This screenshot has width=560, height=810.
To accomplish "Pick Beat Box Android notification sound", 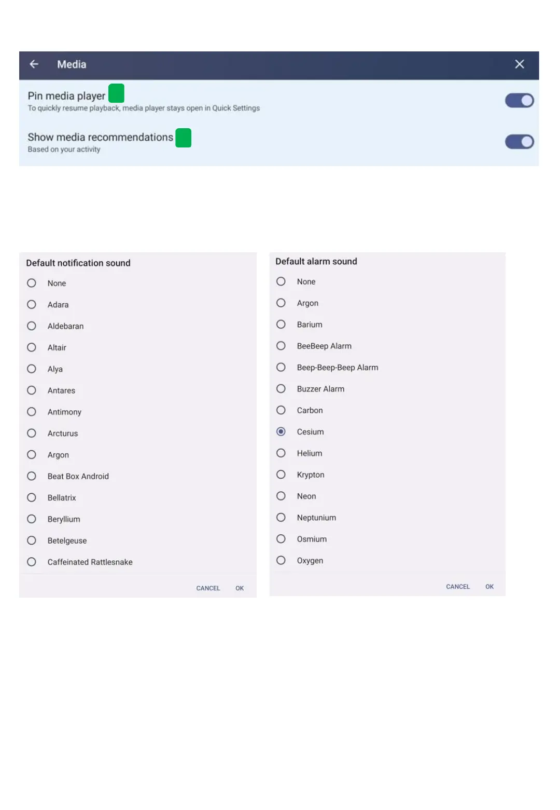I will tap(32, 476).
